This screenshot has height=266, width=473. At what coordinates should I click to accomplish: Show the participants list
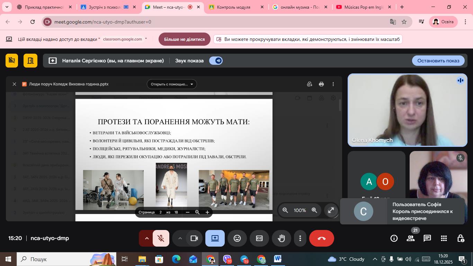(411, 238)
